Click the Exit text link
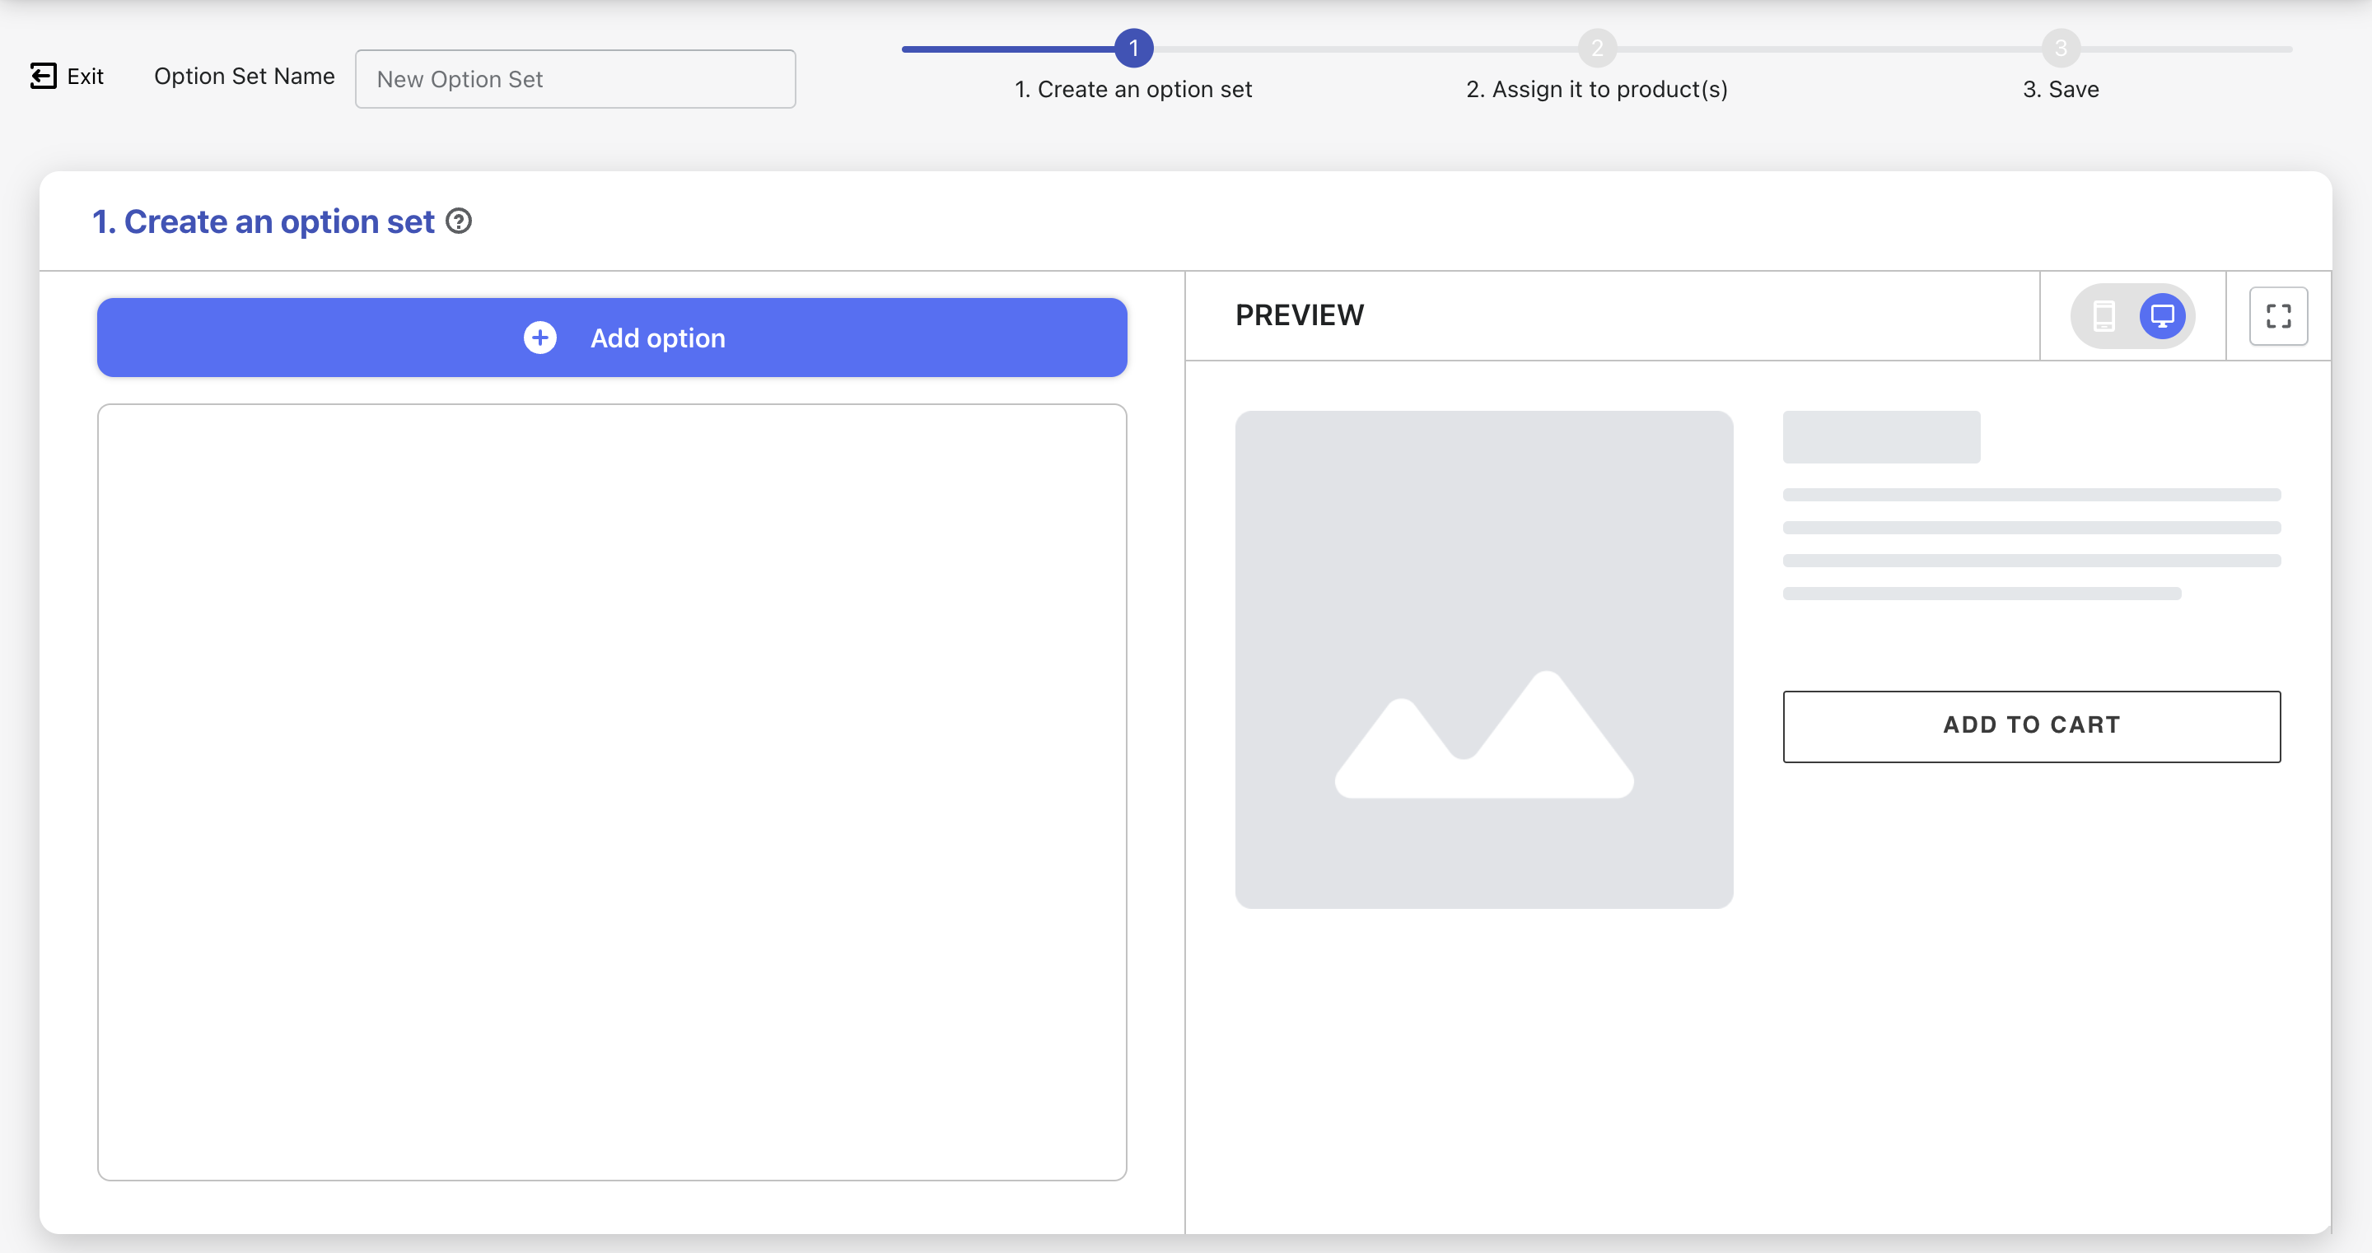 tap(85, 77)
